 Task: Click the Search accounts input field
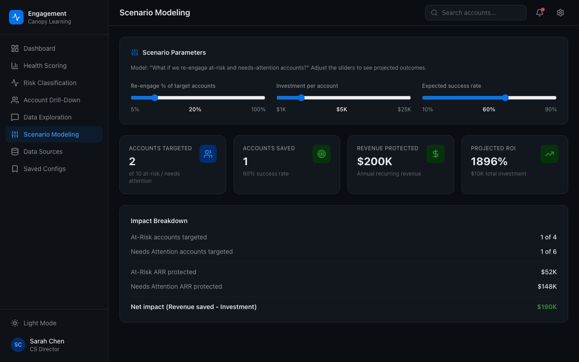475,13
